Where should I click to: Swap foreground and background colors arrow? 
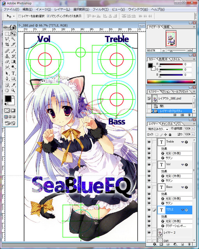pos(14,96)
